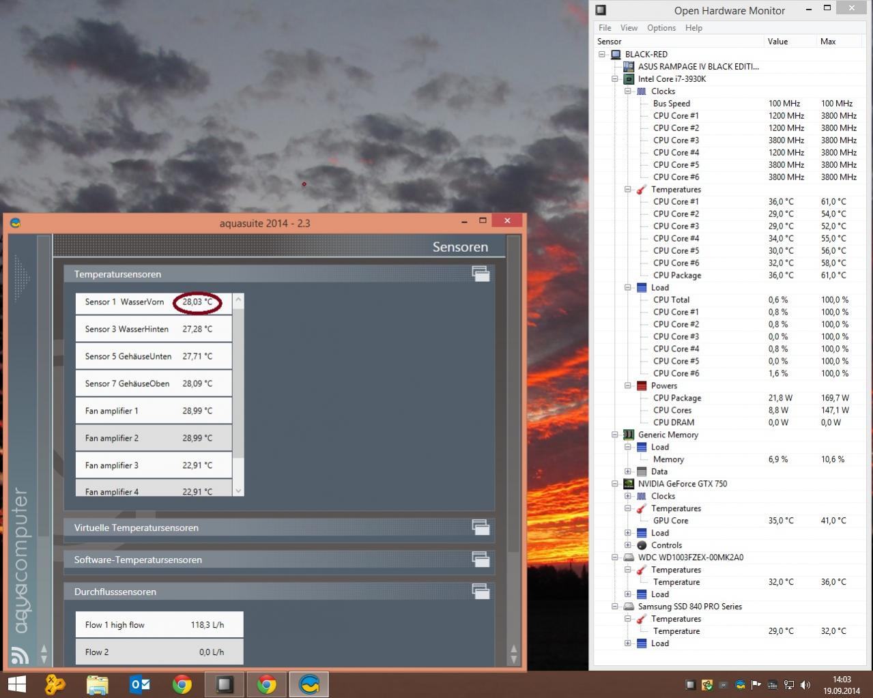Open the View menu
The height and width of the screenshot is (698, 873).
(629, 28)
